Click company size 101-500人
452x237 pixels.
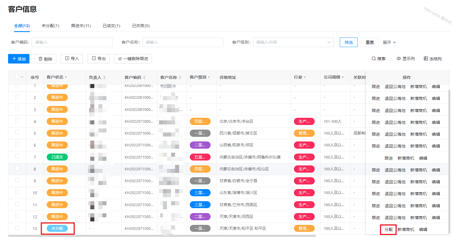click(333, 121)
